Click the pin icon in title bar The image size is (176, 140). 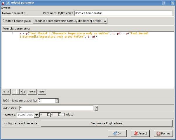coord(8,3)
